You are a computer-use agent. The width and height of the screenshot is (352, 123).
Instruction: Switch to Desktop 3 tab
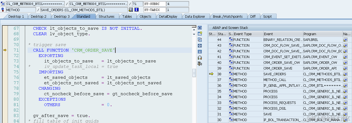(62, 16)
